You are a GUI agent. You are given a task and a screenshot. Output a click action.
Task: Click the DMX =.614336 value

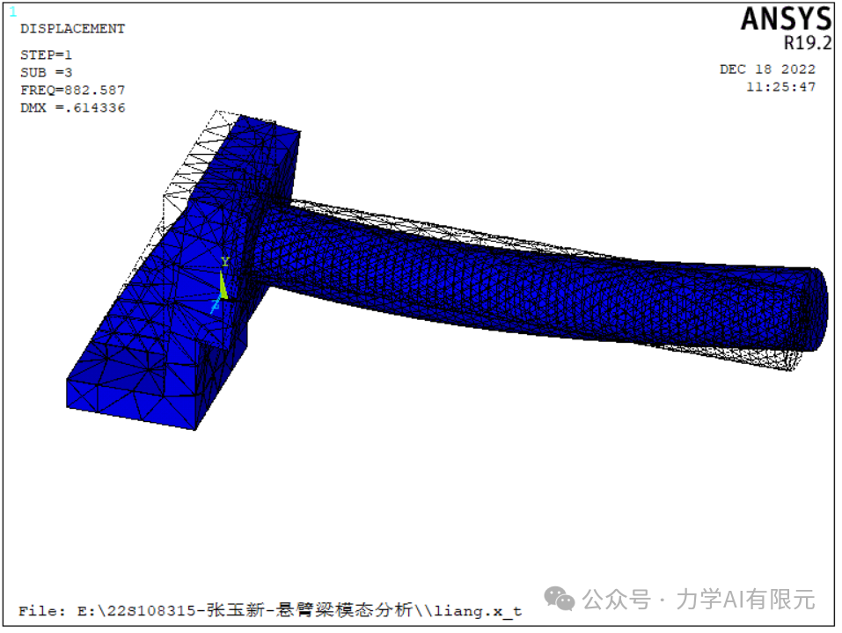coord(72,108)
